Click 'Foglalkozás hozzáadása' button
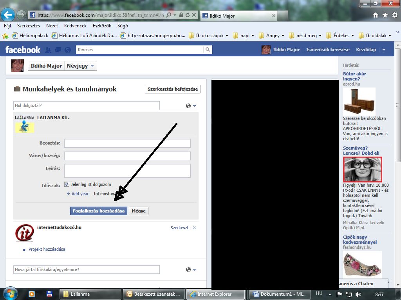 pos(98,211)
